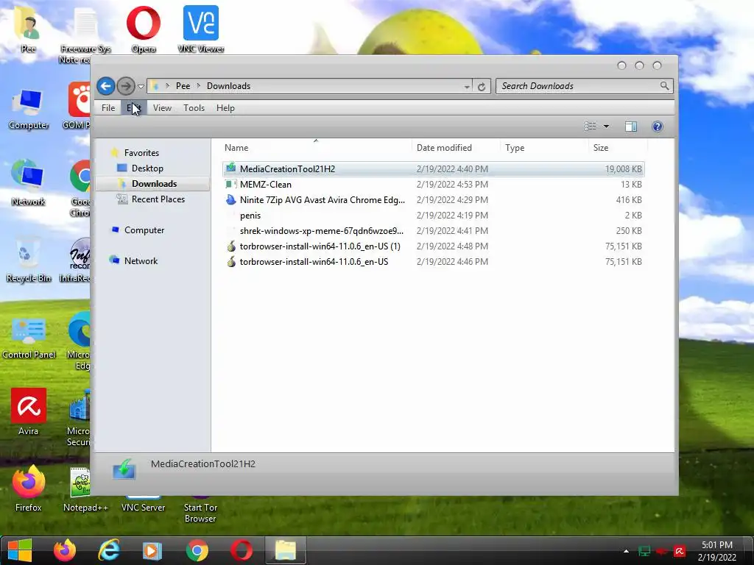Viewport: 754px width, 565px height.
Task: Select torbrowser-install-win64-11.0.6_en-US (1) file
Action: pyautogui.click(x=433, y=246)
